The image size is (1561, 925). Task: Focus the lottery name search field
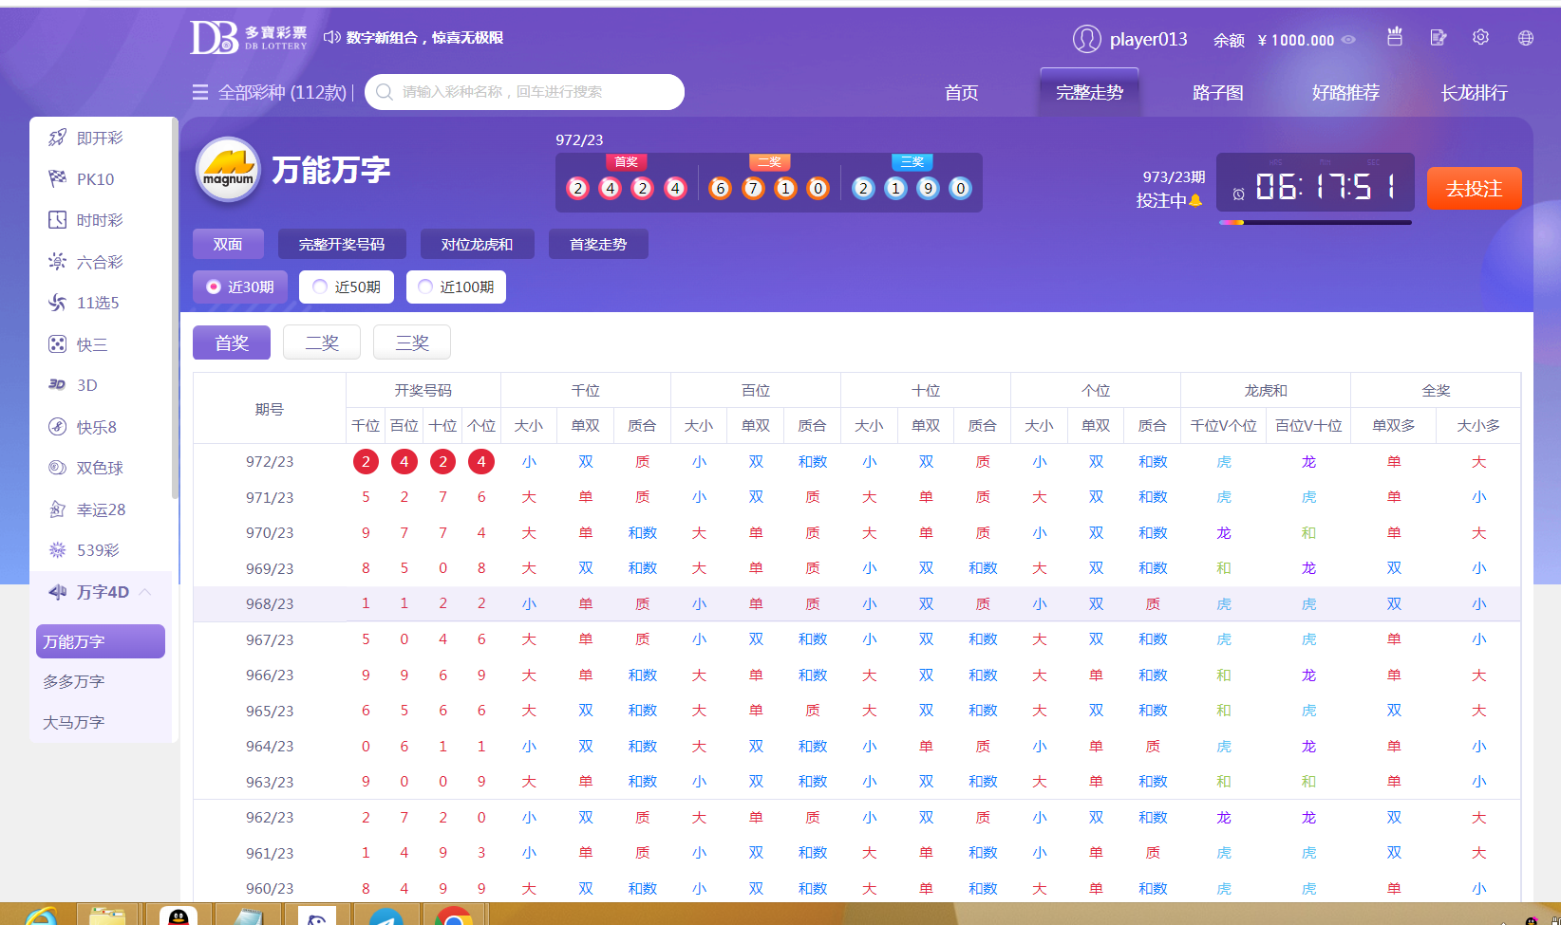(x=532, y=92)
